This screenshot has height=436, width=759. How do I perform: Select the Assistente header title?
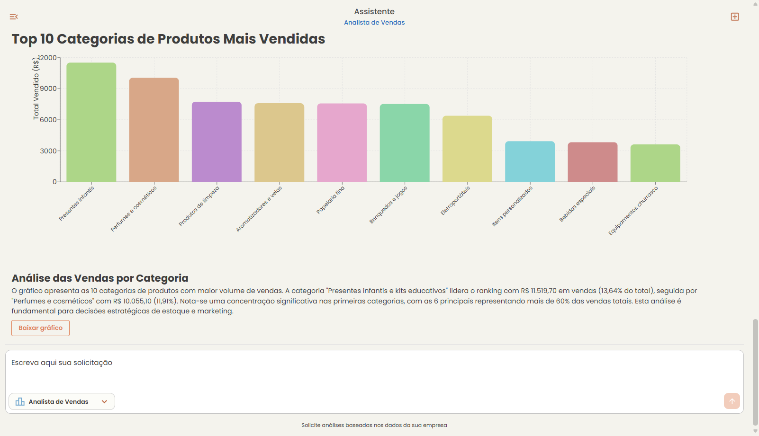374,11
